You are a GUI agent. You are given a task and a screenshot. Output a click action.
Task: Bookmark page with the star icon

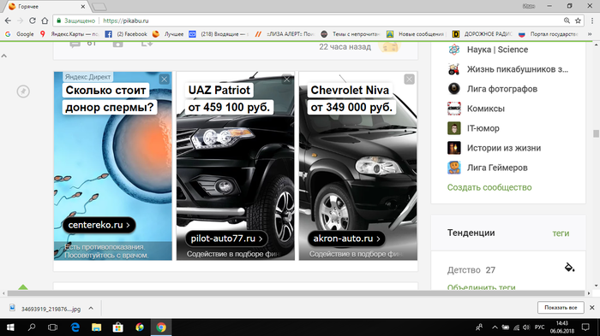point(578,21)
